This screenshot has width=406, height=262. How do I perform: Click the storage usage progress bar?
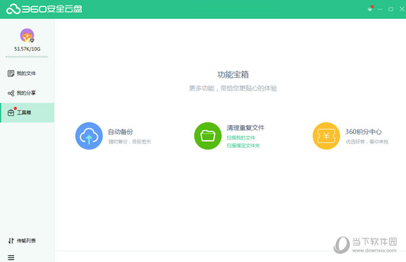(x=27, y=56)
